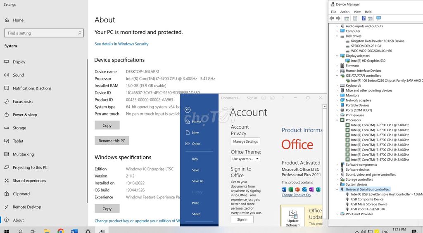Open the File menu in Device Manager

pos(333,12)
